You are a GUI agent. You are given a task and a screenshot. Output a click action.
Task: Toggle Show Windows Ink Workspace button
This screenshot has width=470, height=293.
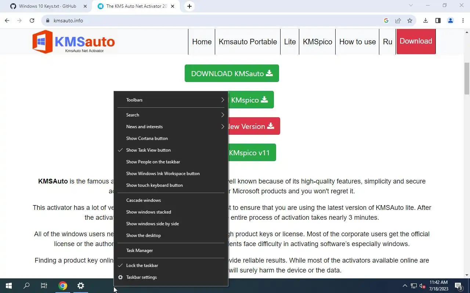[171, 174]
